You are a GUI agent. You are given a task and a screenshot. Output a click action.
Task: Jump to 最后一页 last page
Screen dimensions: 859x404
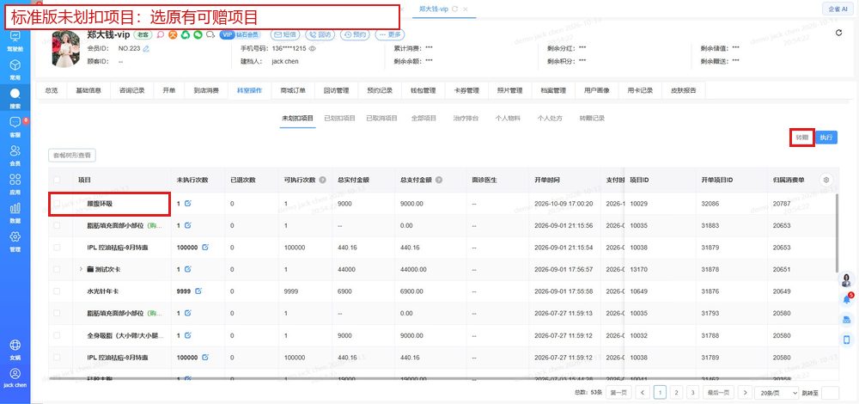click(717, 393)
